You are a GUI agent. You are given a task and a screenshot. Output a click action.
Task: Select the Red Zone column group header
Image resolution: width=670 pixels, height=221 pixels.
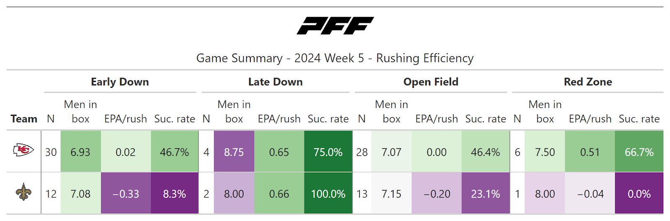[588, 82]
